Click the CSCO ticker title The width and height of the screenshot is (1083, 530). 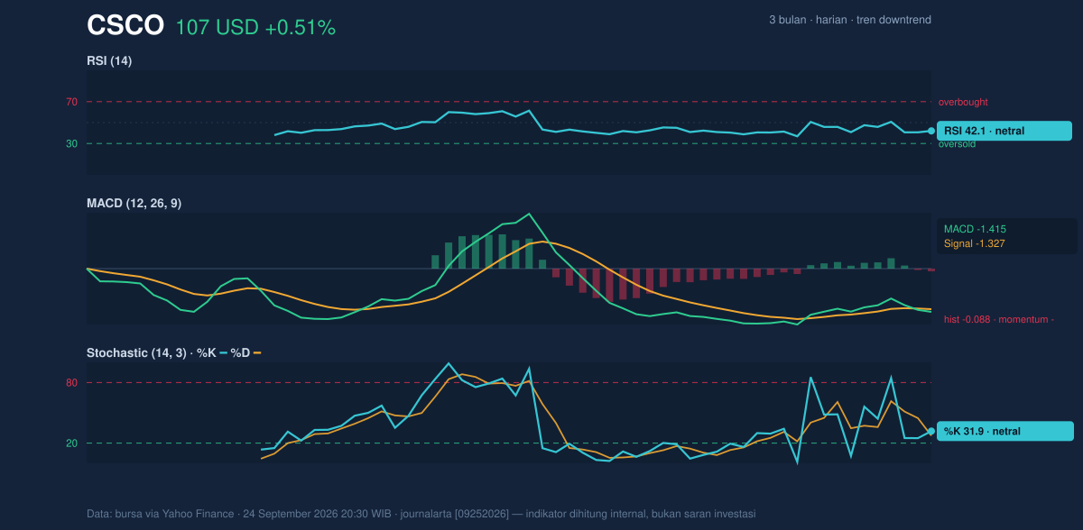coord(125,26)
